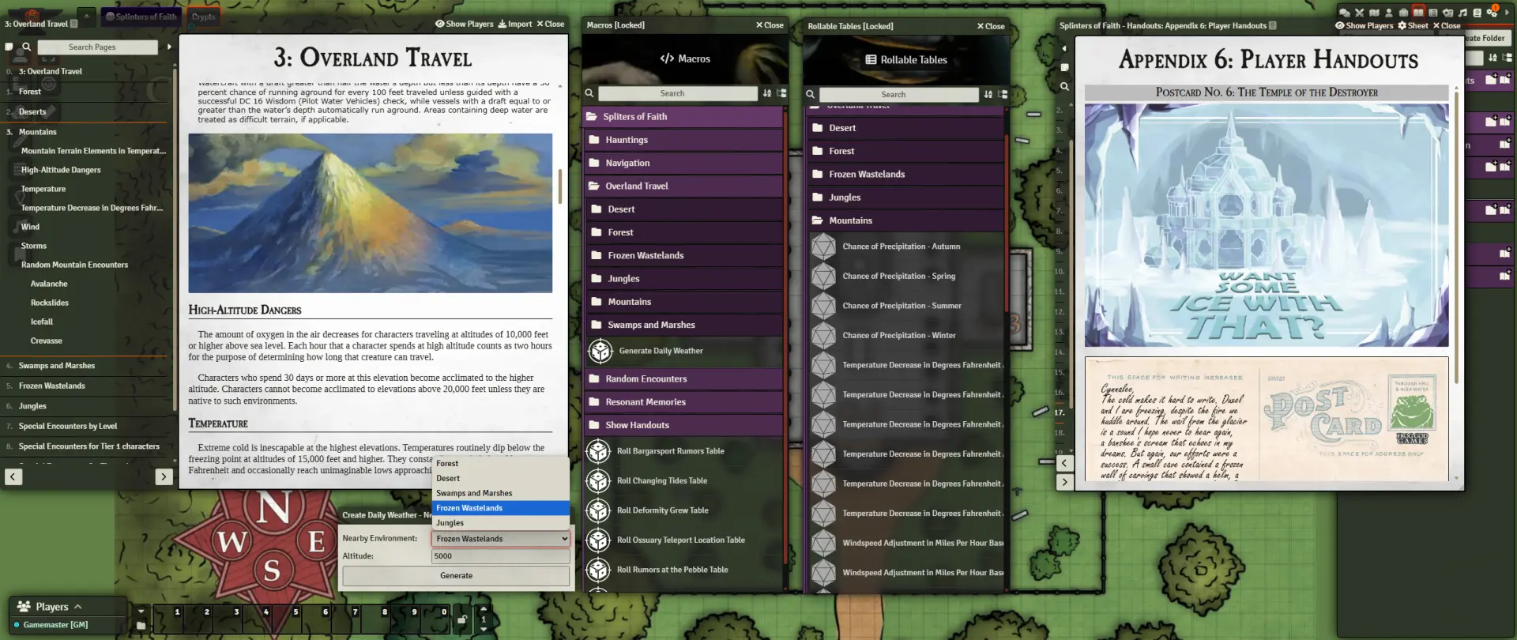Open the Nearby Environment dropdown
1517x640 pixels.
[500, 539]
